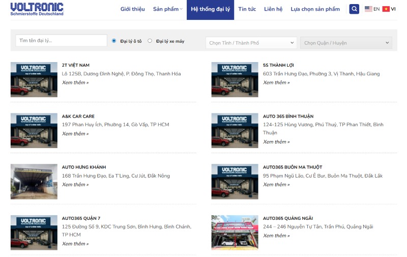Open search with the magnifier icon

tap(354, 9)
